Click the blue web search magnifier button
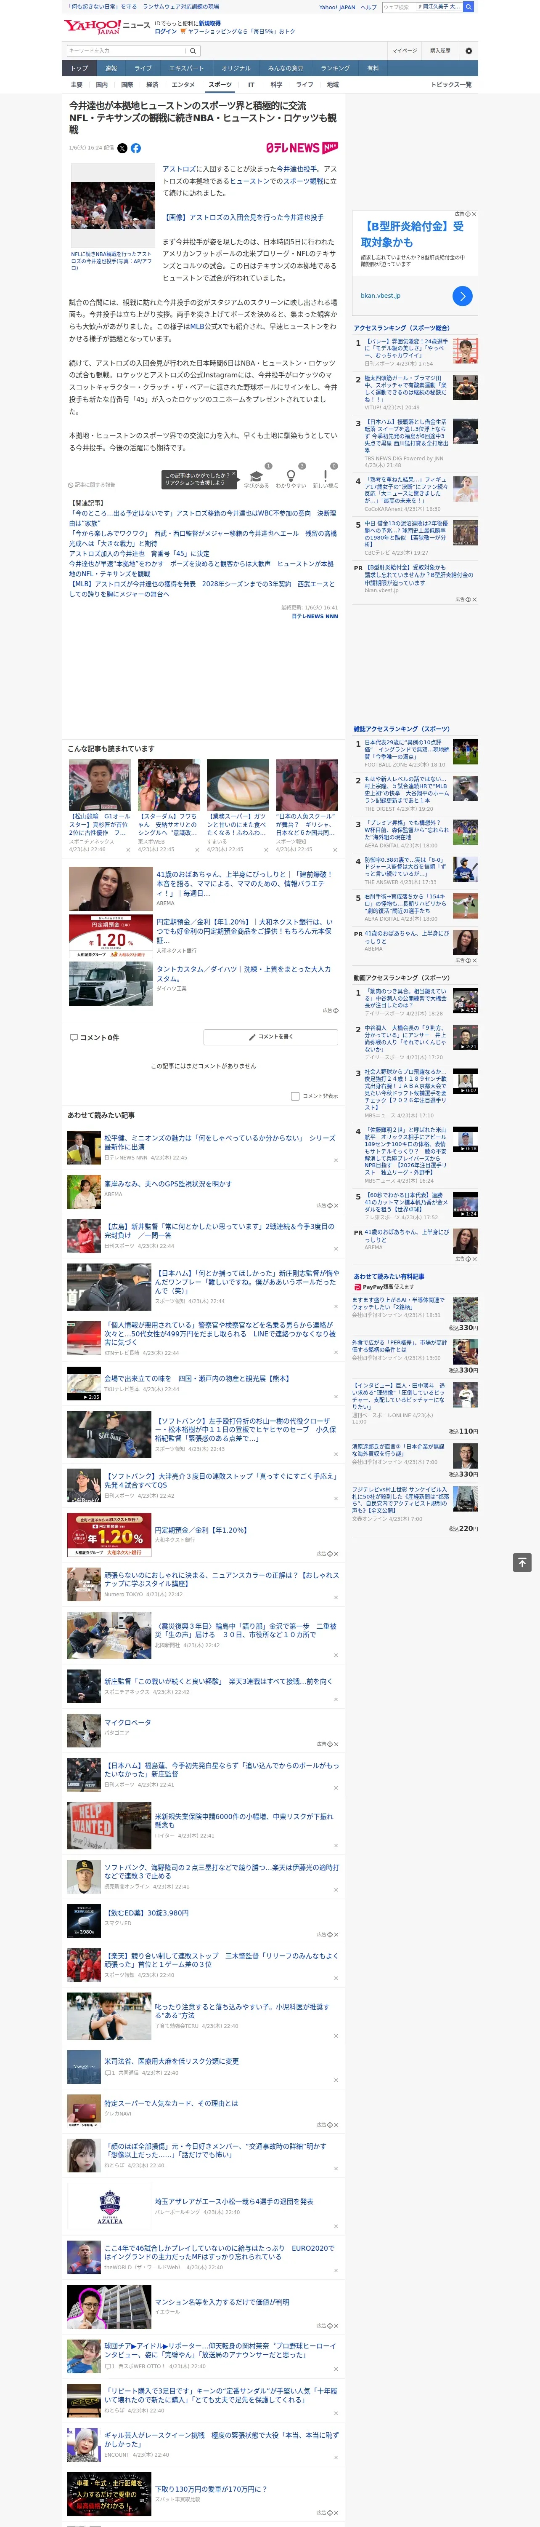 (x=469, y=7)
